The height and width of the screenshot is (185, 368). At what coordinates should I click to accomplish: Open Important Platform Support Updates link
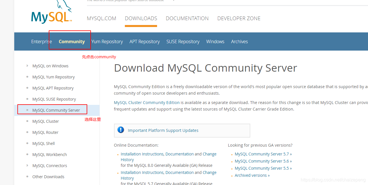(x=163, y=130)
